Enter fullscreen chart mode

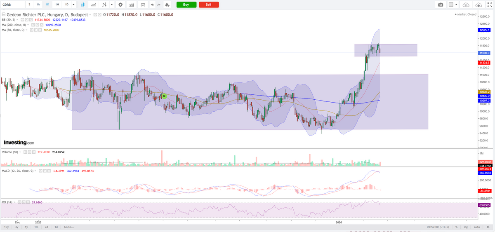coord(489,5)
